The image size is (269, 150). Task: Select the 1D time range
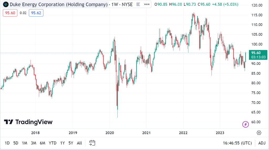[x=7, y=143]
